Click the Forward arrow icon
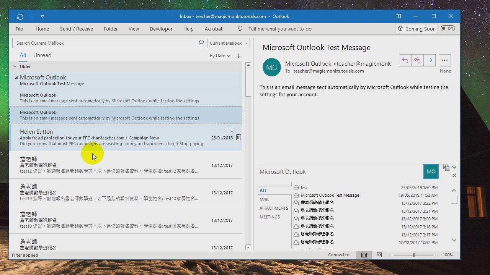The height and width of the screenshot is (275, 490). 429,60
